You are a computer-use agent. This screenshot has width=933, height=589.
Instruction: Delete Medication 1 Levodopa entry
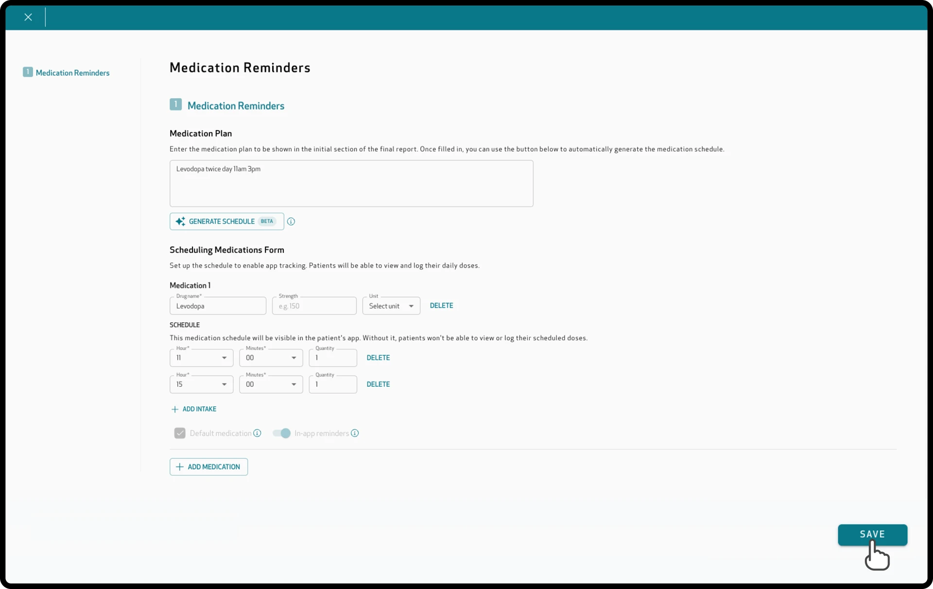coord(441,306)
